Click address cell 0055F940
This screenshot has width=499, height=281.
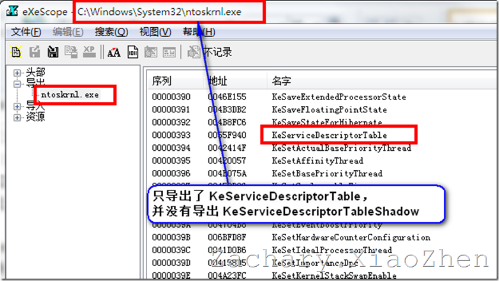[x=227, y=135]
